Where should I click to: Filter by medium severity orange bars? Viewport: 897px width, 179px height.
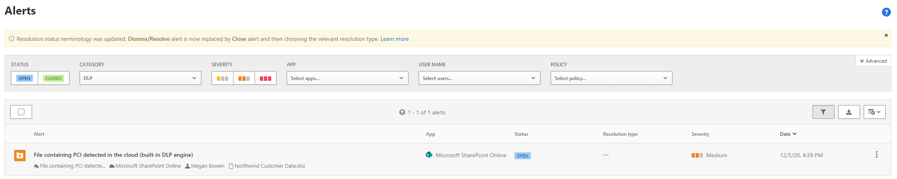pos(244,78)
